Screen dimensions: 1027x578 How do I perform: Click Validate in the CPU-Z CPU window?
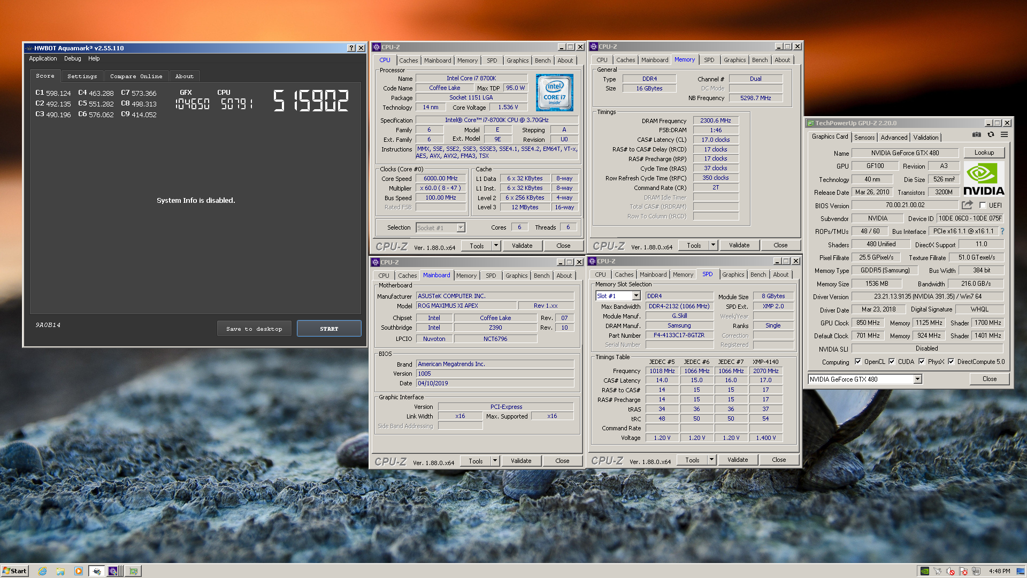(x=522, y=246)
